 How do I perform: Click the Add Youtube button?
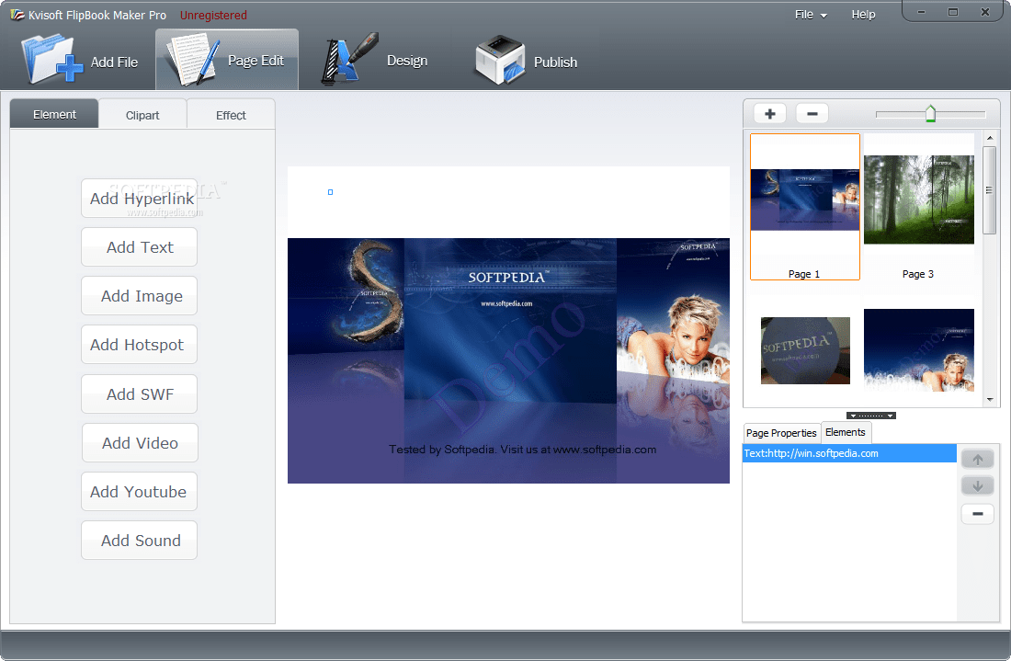[139, 491]
